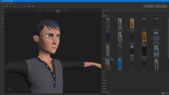169x95 pixels.
Task: Click the BOTTOMS panel vertical scrollbar
Action: pos(168,38)
